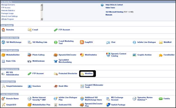Choose Affiliate Program from the list

pyautogui.click(x=8, y=19)
